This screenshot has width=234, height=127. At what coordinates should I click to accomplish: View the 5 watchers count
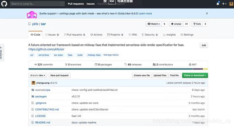pos(164,24)
